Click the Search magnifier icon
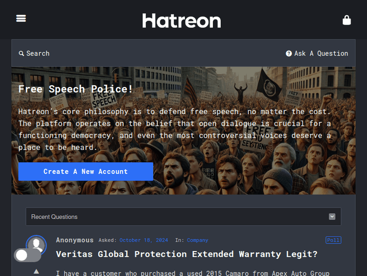The width and height of the screenshot is (367, 276). (22, 53)
